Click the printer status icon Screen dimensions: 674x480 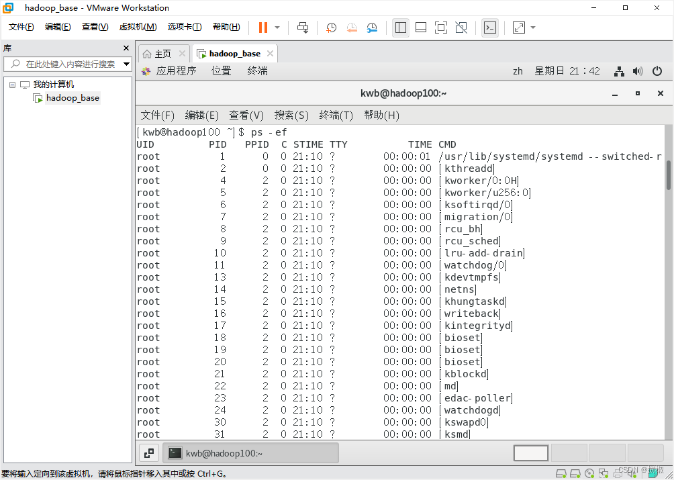618,474
